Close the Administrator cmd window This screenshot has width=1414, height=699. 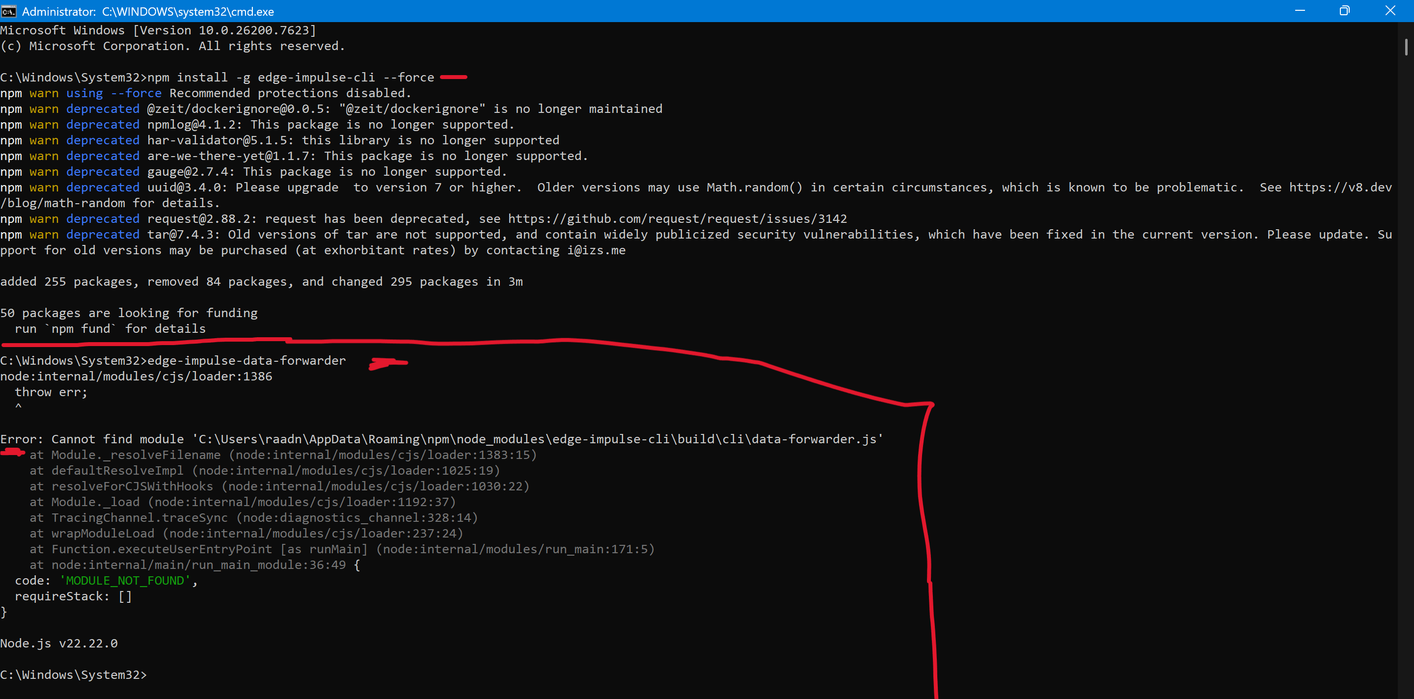(x=1390, y=11)
